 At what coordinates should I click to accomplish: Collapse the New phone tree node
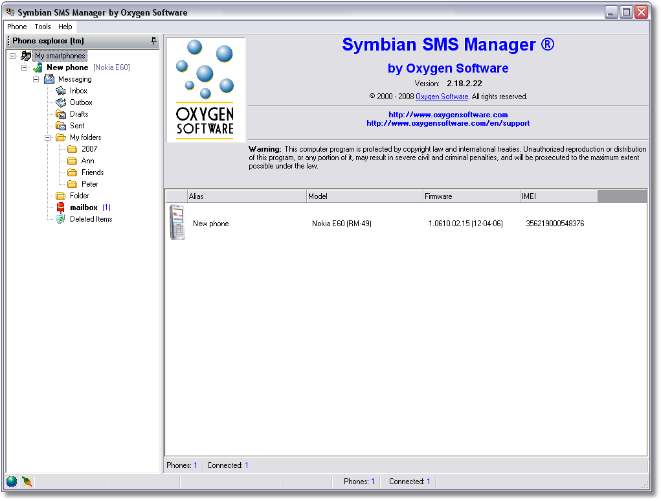click(x=25, y=67)
